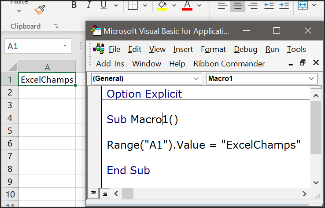The image size is (325, 208).
Task: Align text left in the ribbon
Action: 223,5
